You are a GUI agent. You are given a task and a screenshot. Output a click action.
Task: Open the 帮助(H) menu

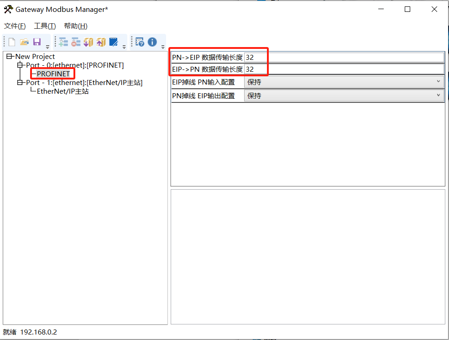(x=76, y=26)
